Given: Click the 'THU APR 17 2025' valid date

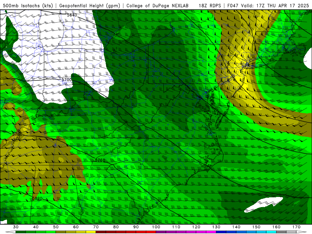Looking at the screenshot, I should pos(288,6).
